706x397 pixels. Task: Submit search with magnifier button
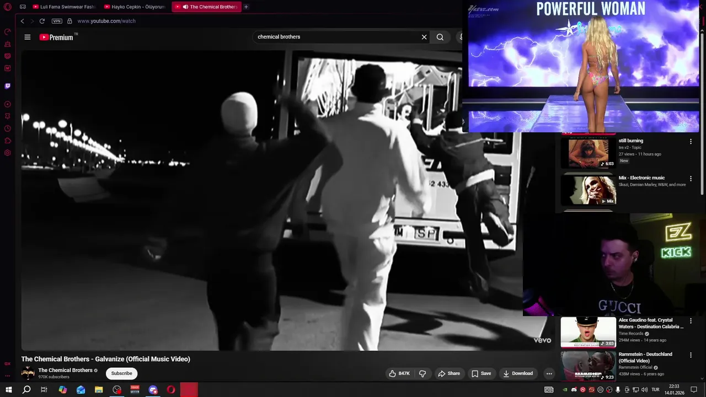click(x=440, y=37)
